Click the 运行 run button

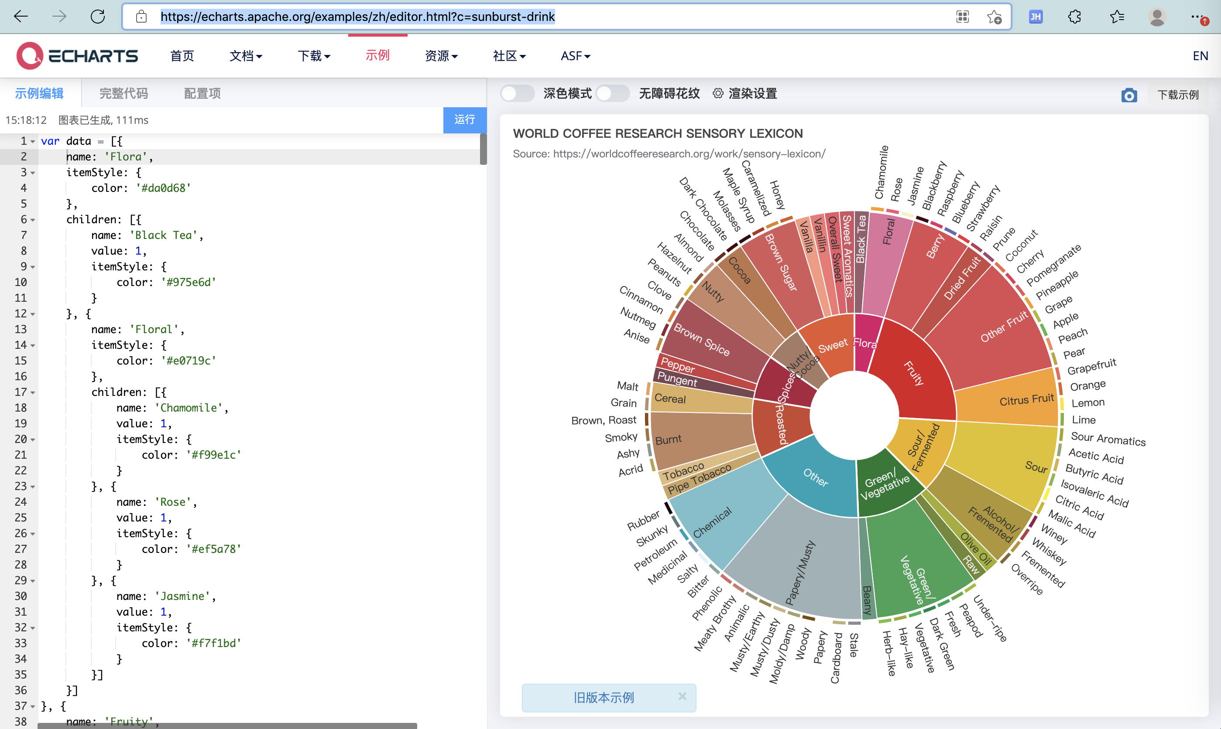pyautogui.click(x=464, y=120)
